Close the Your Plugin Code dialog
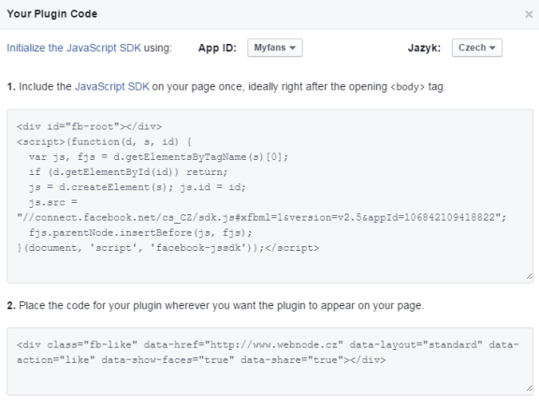539x408 pixels. pyautogui.click(x=529, y=14)
